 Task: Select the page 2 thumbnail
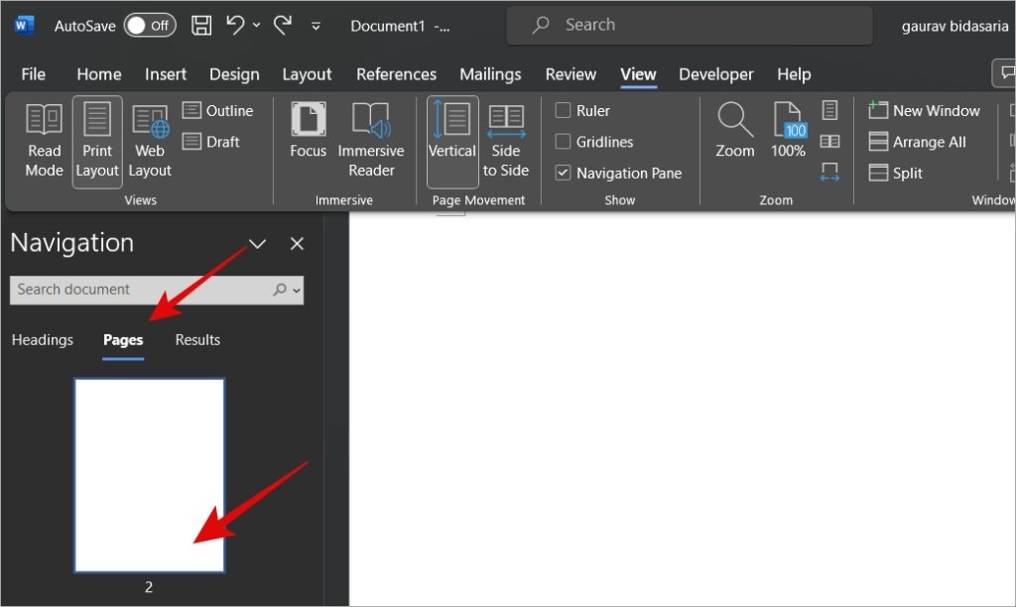(x=150, y=475)
